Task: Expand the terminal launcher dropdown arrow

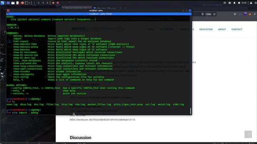Action: [29, 3]
